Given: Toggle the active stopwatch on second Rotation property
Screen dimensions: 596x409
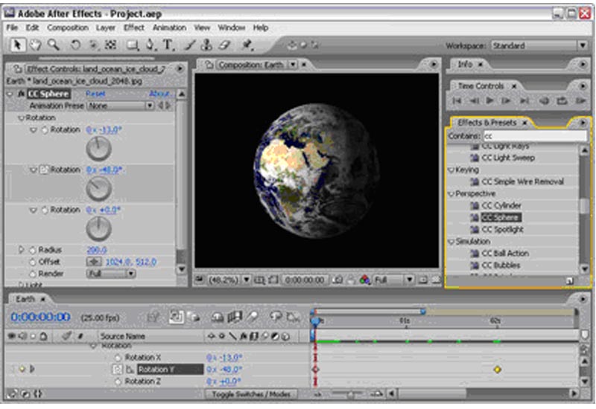Looking at the screenshot, I should click(45, 170).
